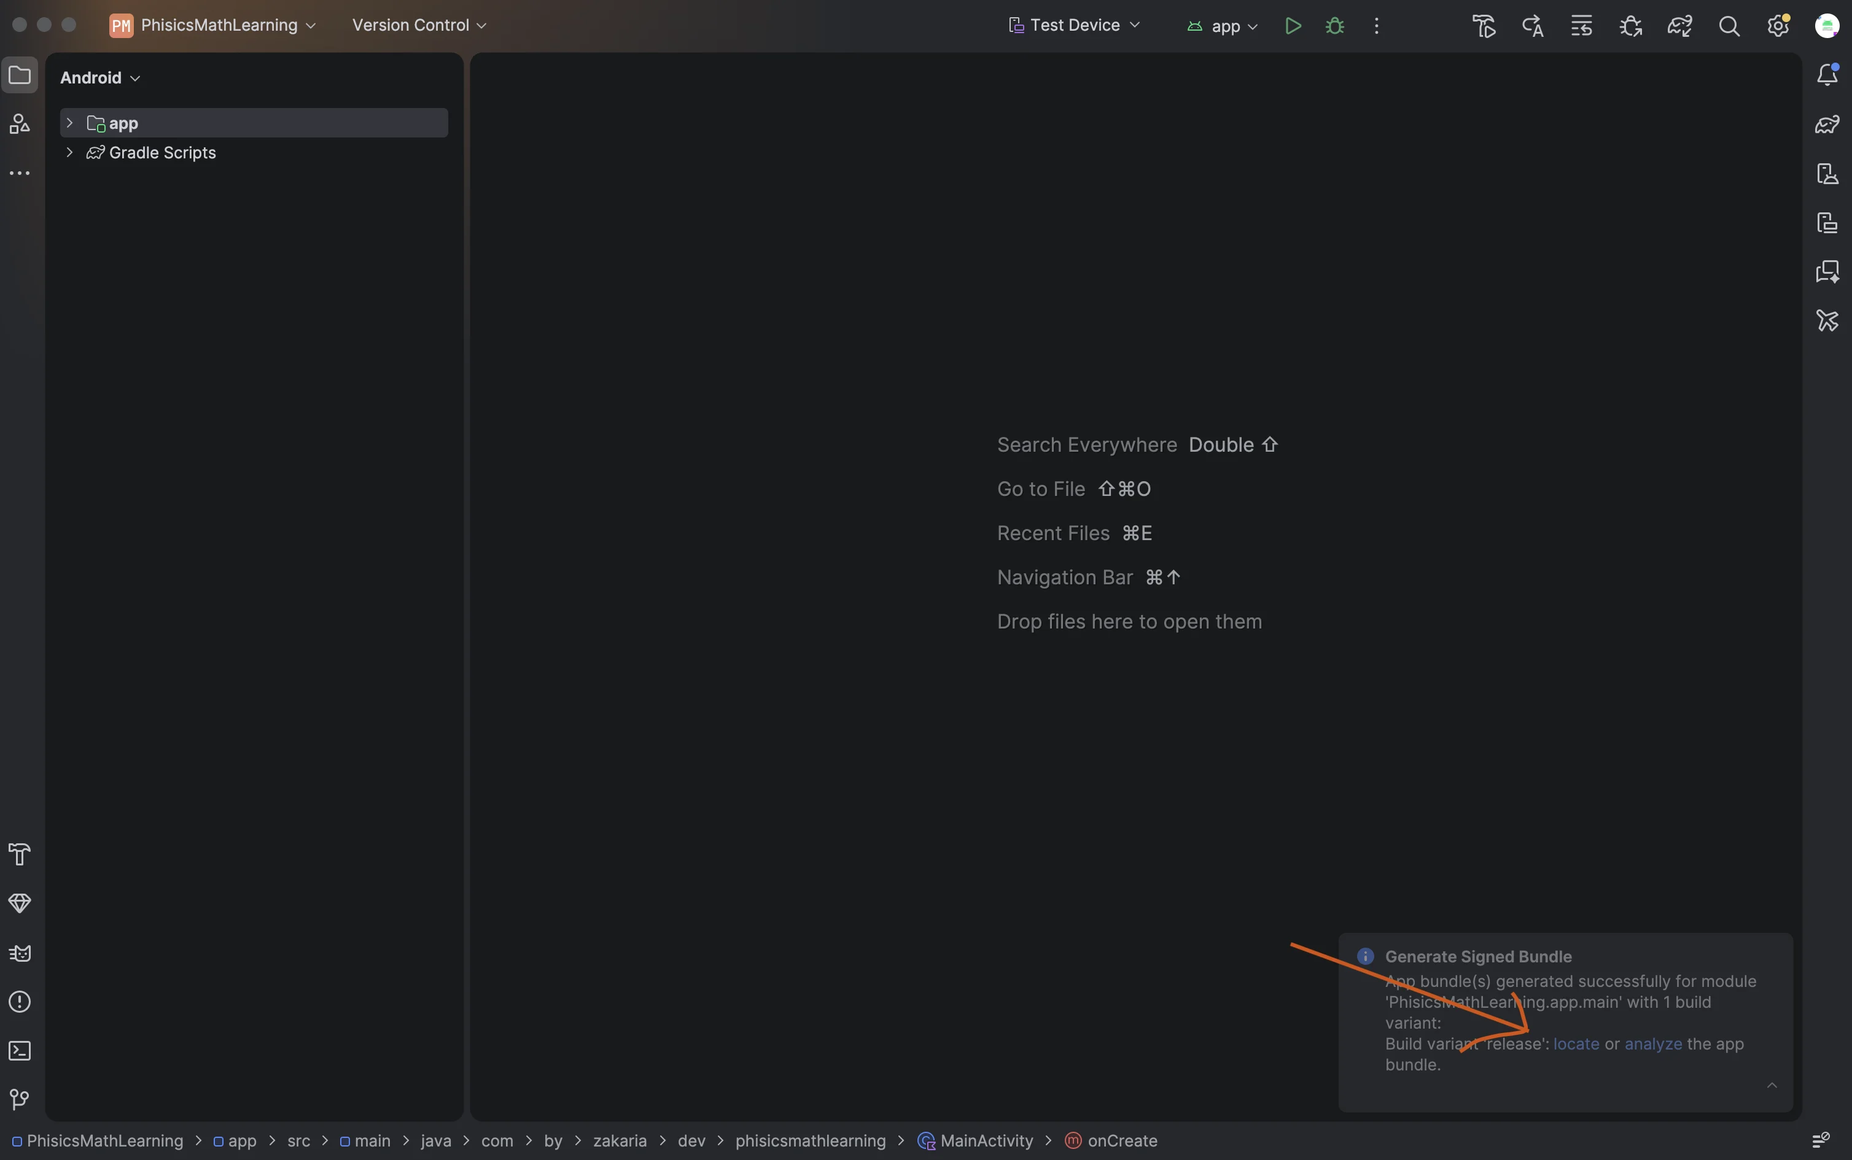This screenshot has width=1852, height=1160.
Task: Click MainActivity in the navigation breadcrumb
Action: [976, 1140]
